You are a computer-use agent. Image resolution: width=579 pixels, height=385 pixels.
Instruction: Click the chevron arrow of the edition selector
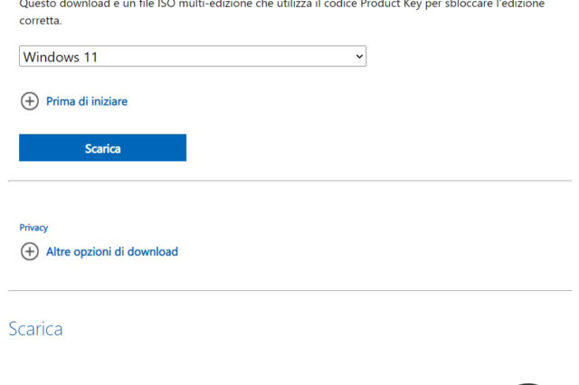tap(359, 57)
